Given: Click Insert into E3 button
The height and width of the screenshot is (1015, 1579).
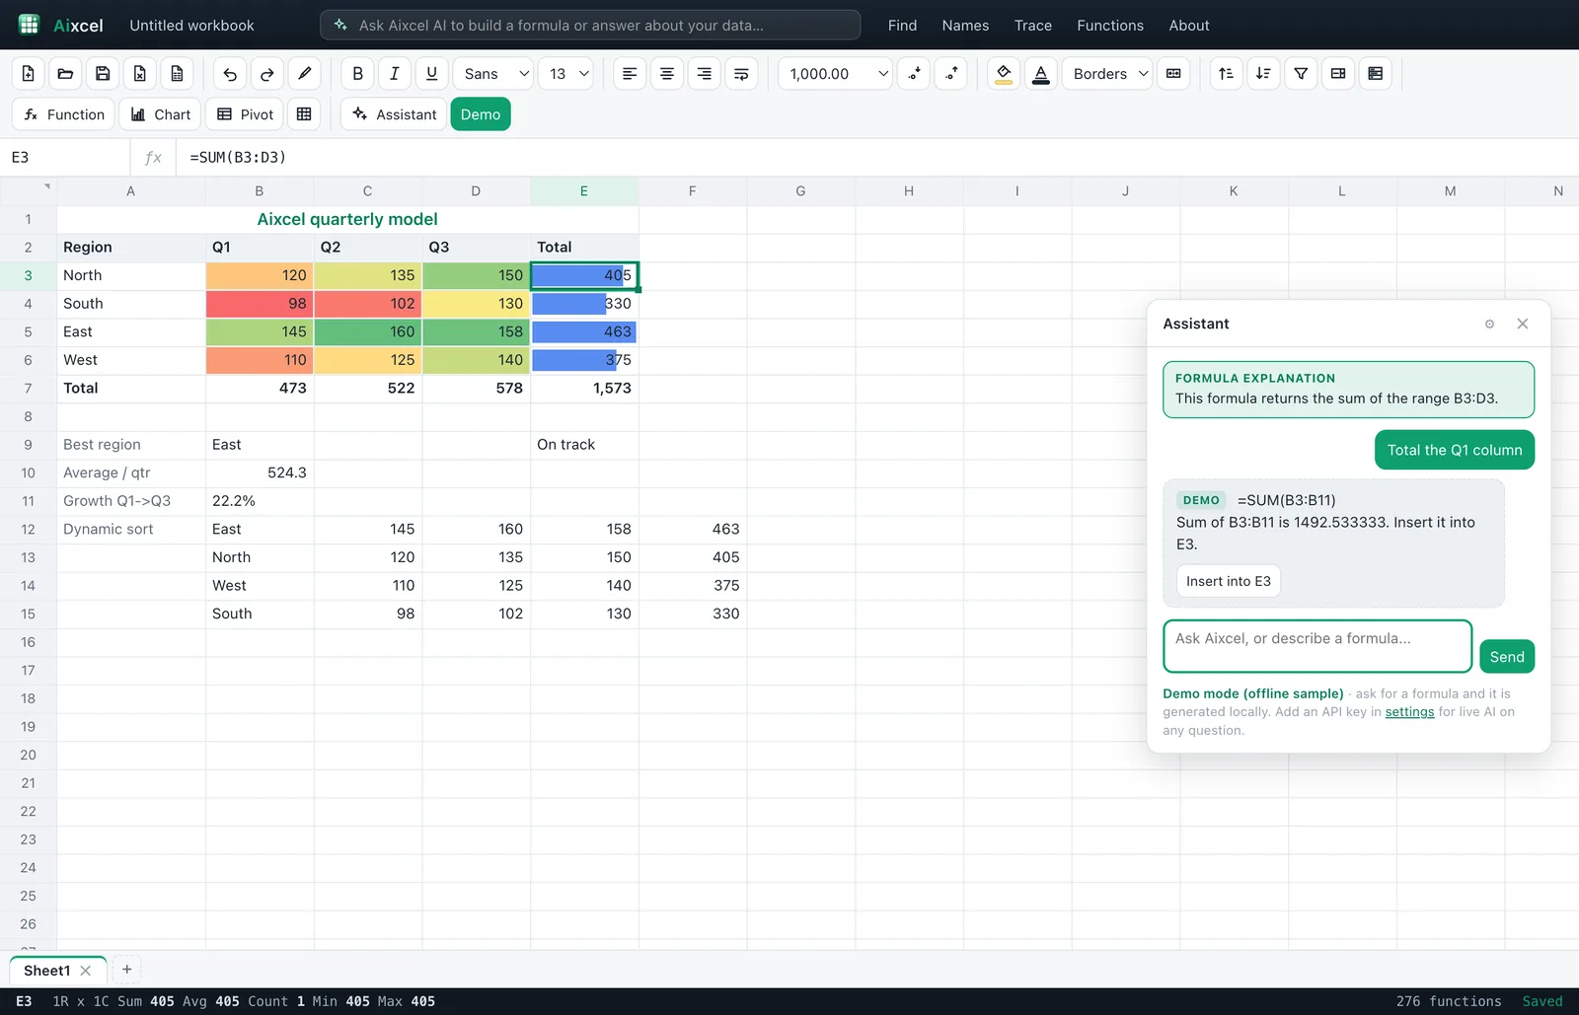Looking at the screenshot, I should (x=1229, y=581).
